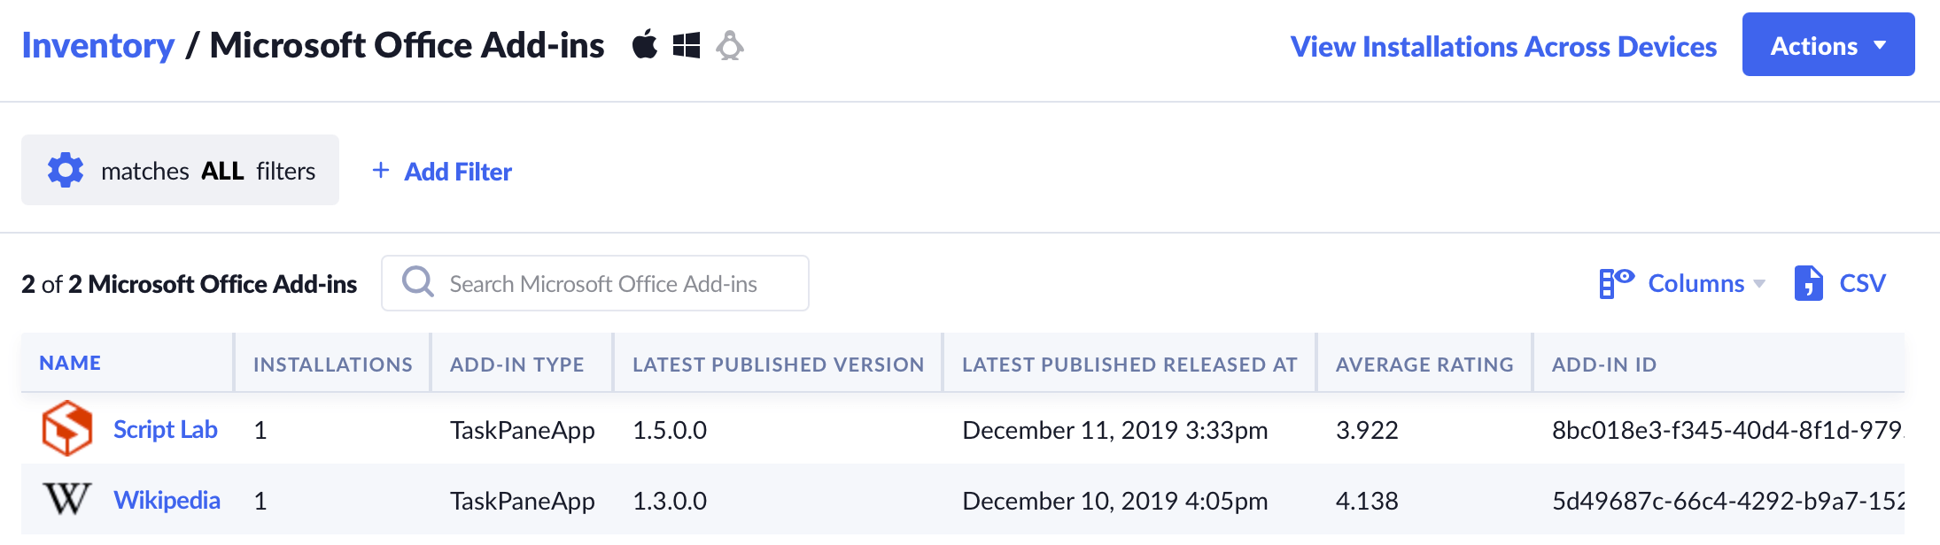Click the plus icon beside Add Filter
1940x545 pixels.
[x=381, y=170]
